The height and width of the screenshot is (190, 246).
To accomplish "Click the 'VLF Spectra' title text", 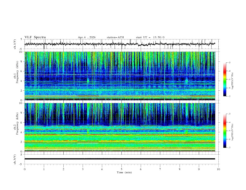I will coord(35,37).
